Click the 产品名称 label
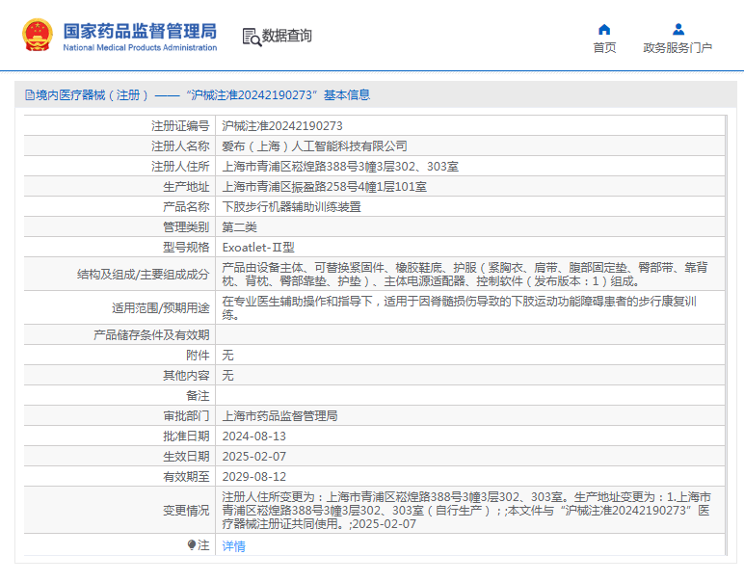The width and height of the screenshot is (744, 582). tap(186, 207)
